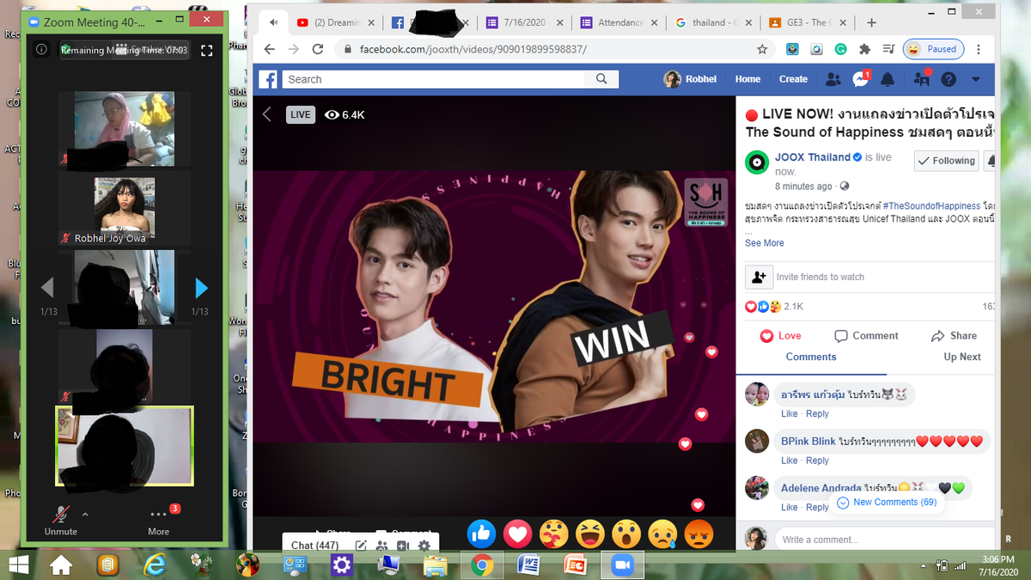
Task: Open the Up Next tab
Action: coord(961,357)
